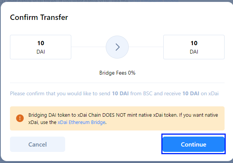This screenshot has height=163, width=233.
Task: Click bold 10 DAI before "on xDai"
Action: [x=191, y=94]
